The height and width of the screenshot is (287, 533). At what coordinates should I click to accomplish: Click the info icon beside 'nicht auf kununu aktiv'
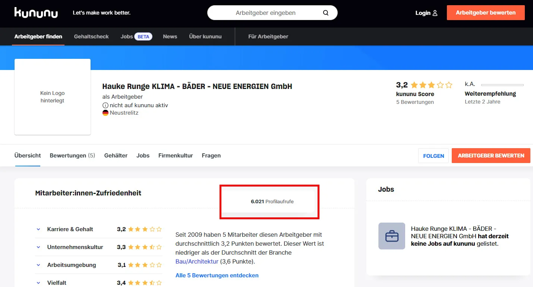[x=105, y=105]
